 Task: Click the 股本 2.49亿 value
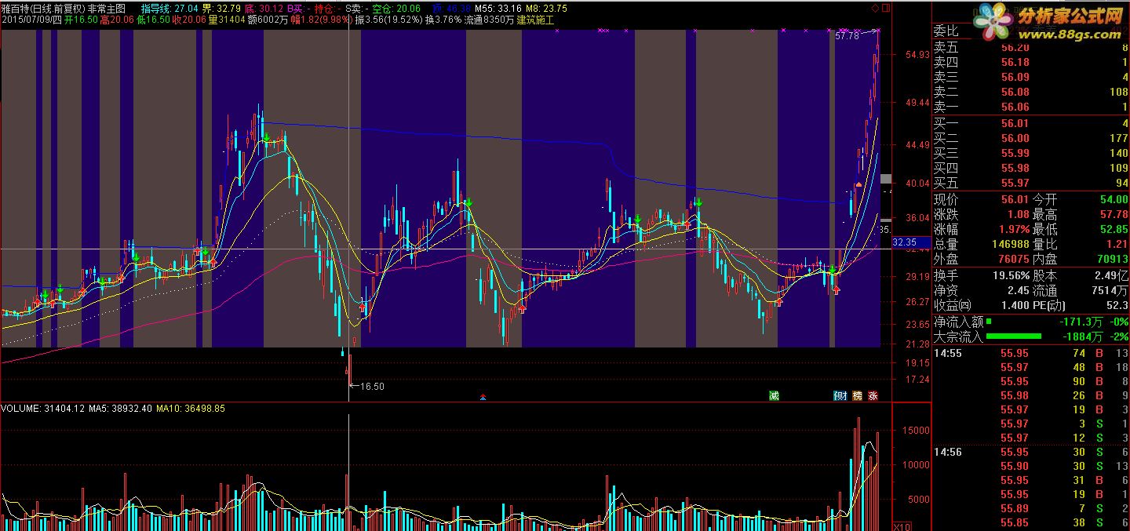pos(1112,276)
